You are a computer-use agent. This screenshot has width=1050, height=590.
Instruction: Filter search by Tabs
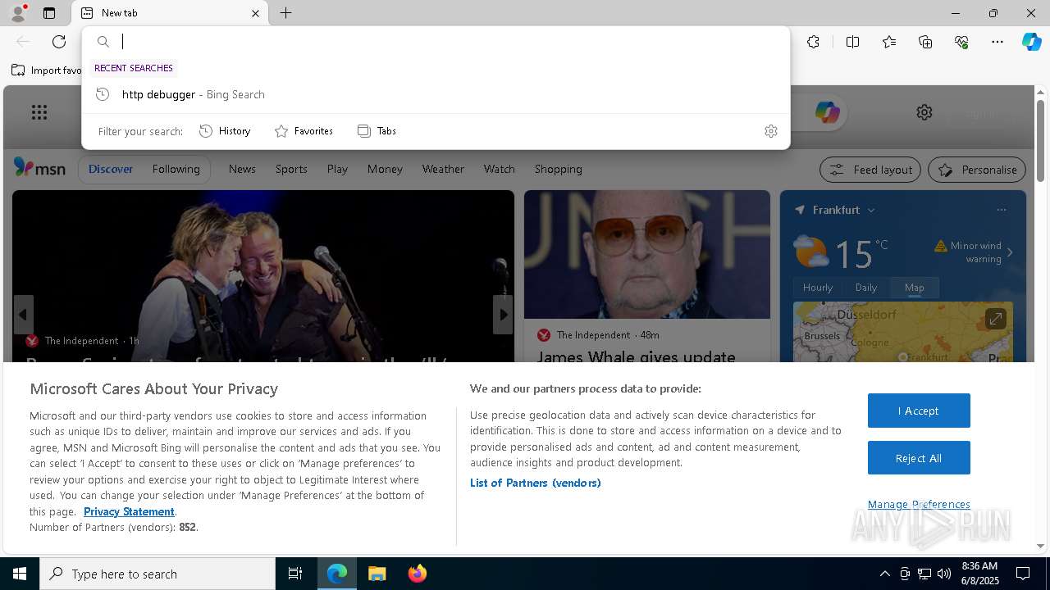[x=377, y=131]
